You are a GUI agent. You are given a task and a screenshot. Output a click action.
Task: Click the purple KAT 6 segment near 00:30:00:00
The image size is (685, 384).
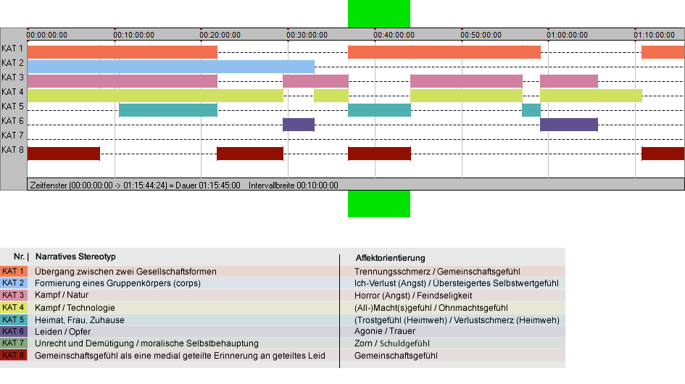click(299, 125)
